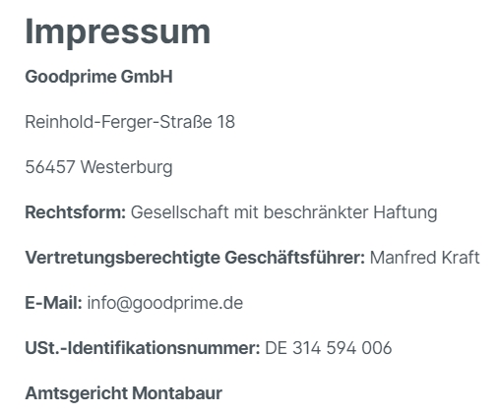The width and height of the screenshot is (499, 415).
Task: Click the house number 18
Action: point(225,122)
